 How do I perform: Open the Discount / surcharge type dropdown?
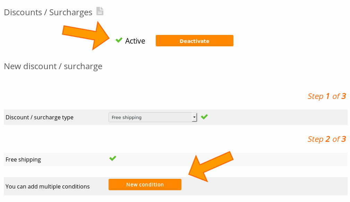153,117
